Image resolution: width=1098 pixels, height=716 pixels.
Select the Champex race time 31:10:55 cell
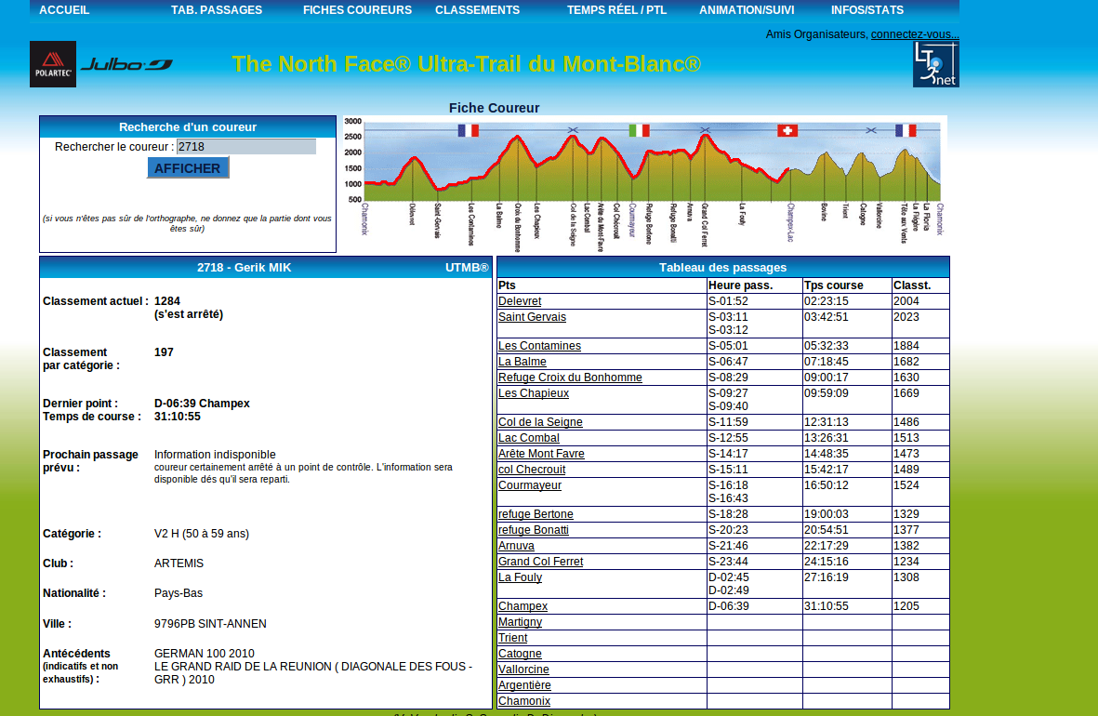point(847,606)
